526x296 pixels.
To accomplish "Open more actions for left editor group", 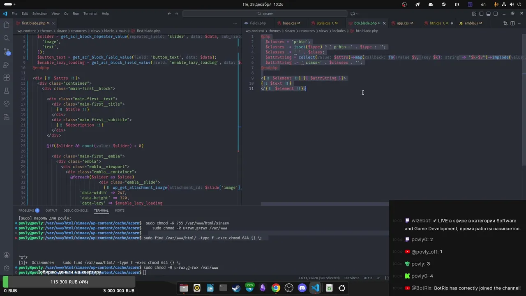I will click(x=235, y=23).
